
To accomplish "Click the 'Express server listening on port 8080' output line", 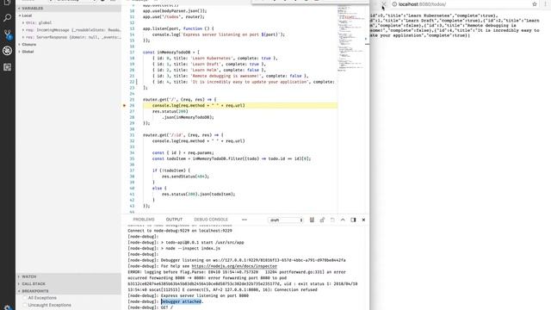I will coord(205,295).
